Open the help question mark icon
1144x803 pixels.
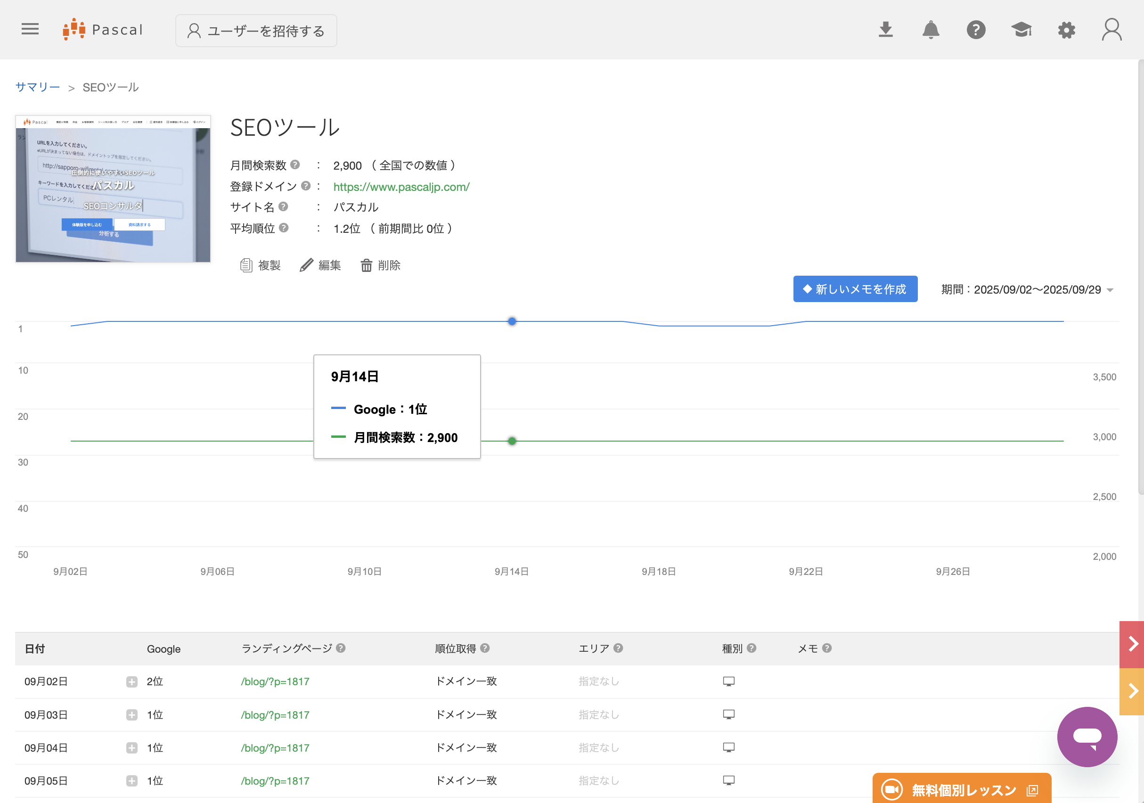(x=976, y=30)
